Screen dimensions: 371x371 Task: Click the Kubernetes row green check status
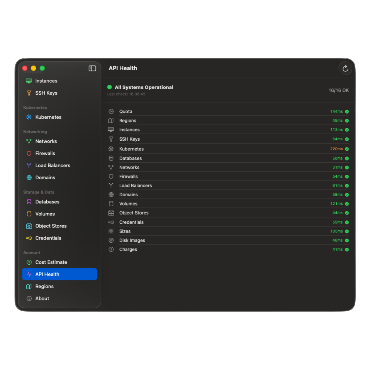click(347, 149)
